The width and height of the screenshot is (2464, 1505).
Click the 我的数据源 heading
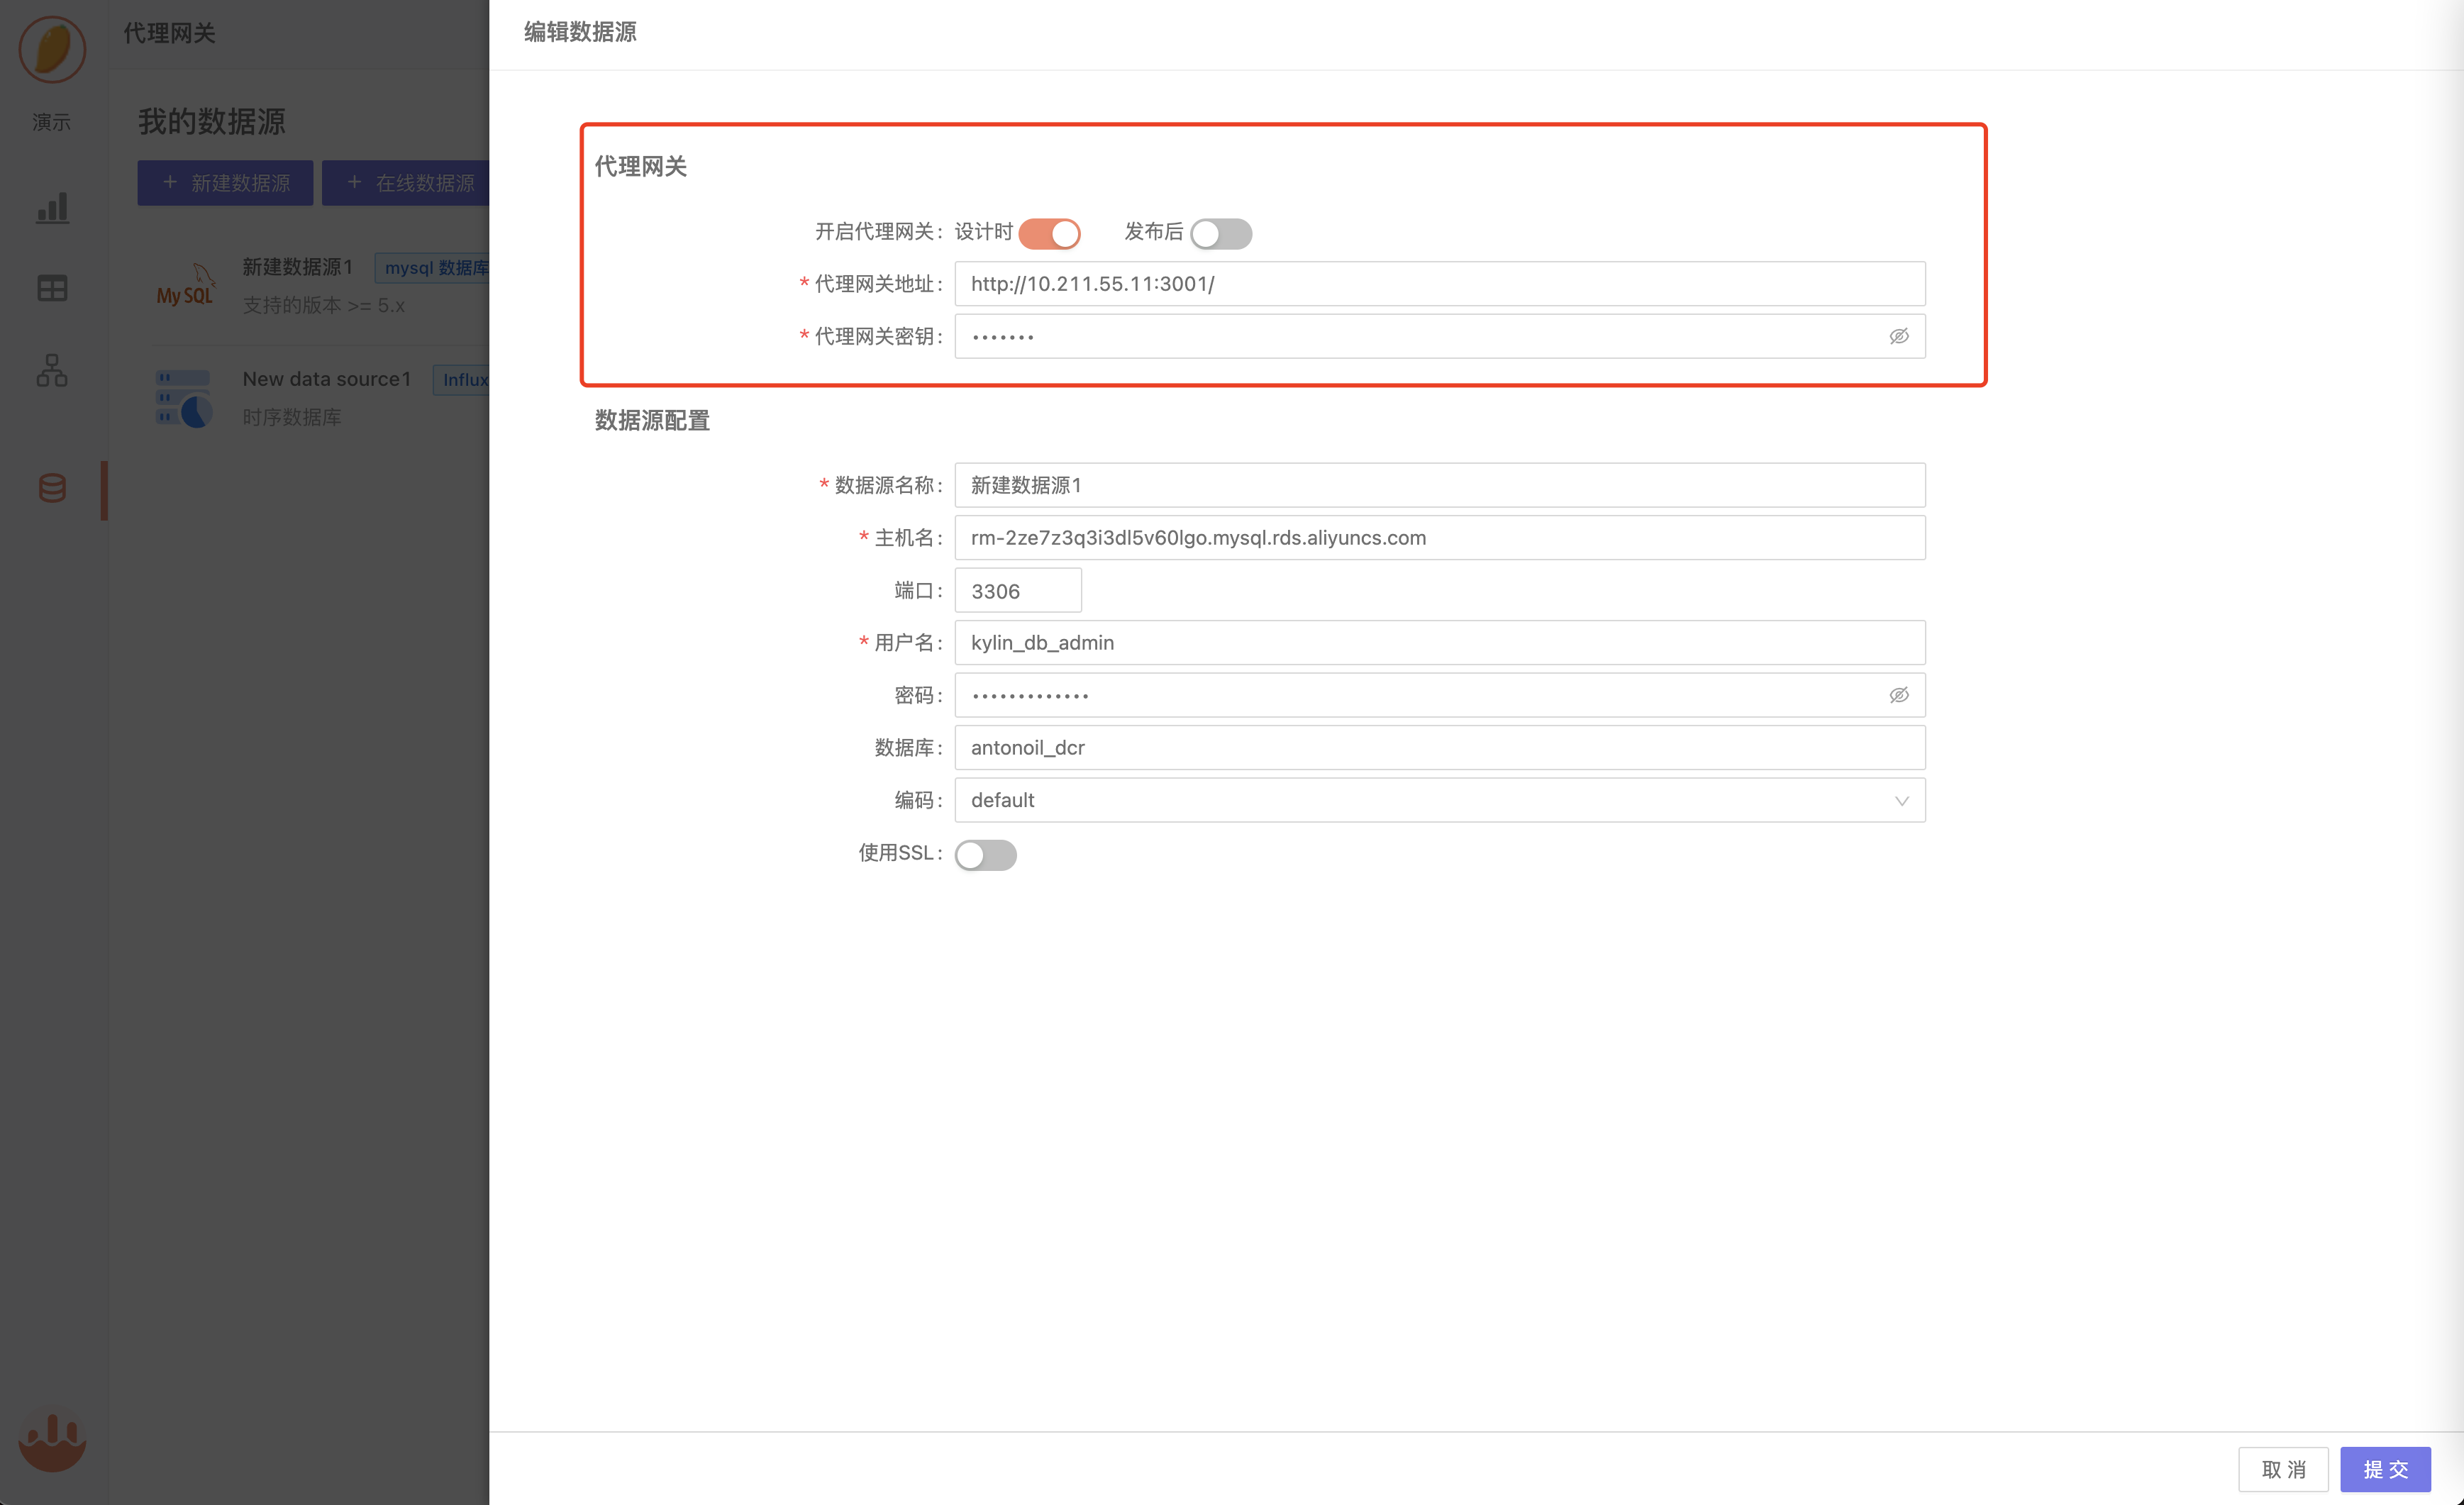212,122
